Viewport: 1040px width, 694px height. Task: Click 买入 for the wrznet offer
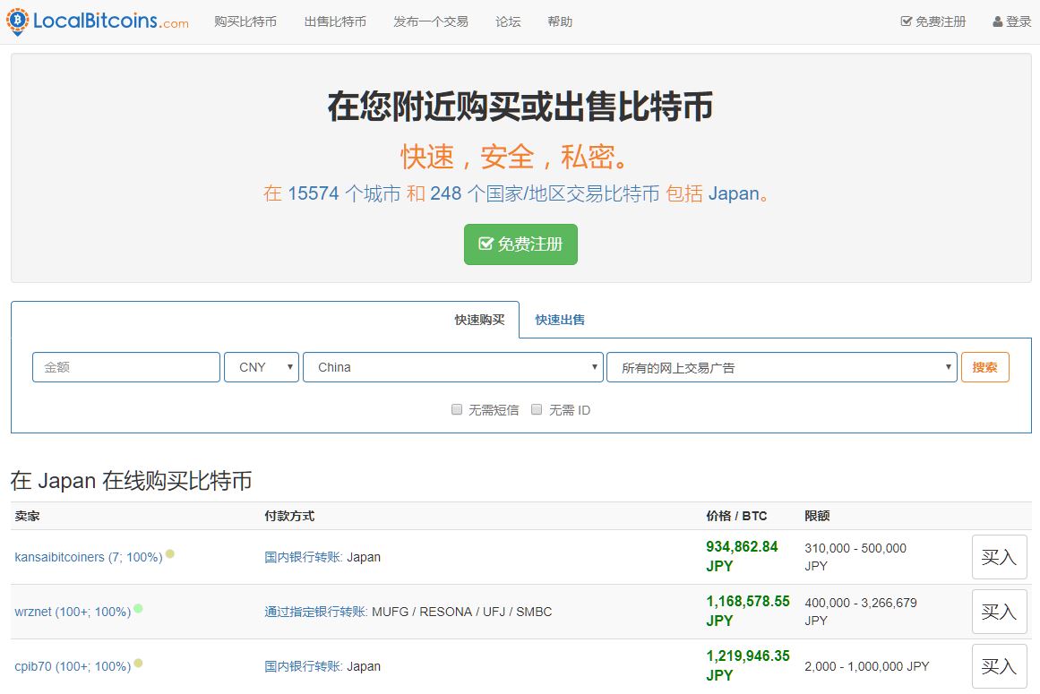click(999, 612)
